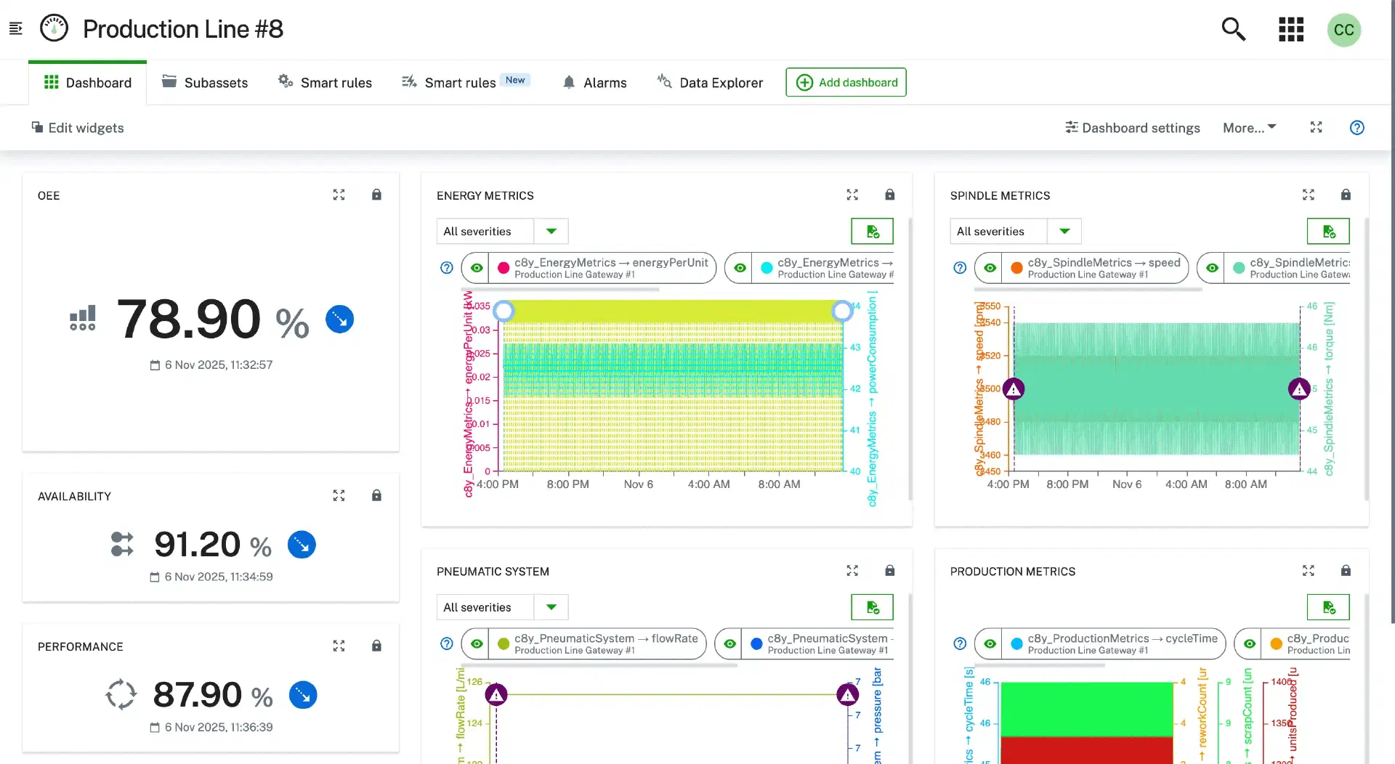Expand the OEE widget to fullscreen
The height and width of the screenshot is (764, 1395).
(339, 195)
